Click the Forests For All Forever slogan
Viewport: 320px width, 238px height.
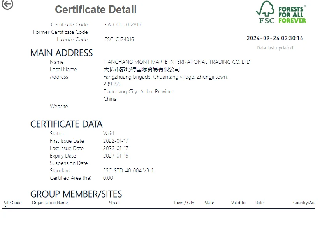click(292, 15)
